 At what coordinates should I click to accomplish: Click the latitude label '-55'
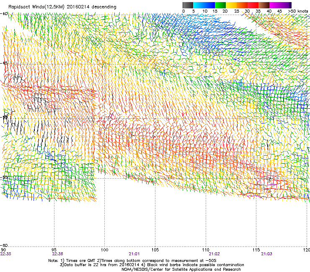click(x=4, y=177)
